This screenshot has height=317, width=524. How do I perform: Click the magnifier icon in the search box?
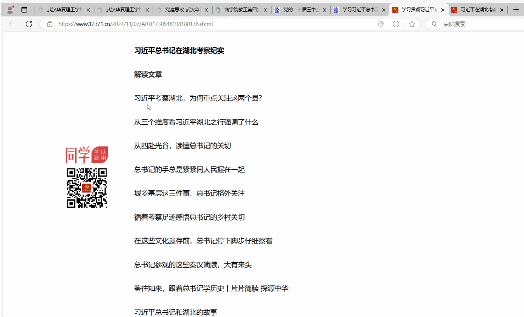coord(435,24)
